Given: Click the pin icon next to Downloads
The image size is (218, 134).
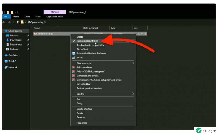Looking at the screenshot, I should pyautogui.click(x=28, y=40).
